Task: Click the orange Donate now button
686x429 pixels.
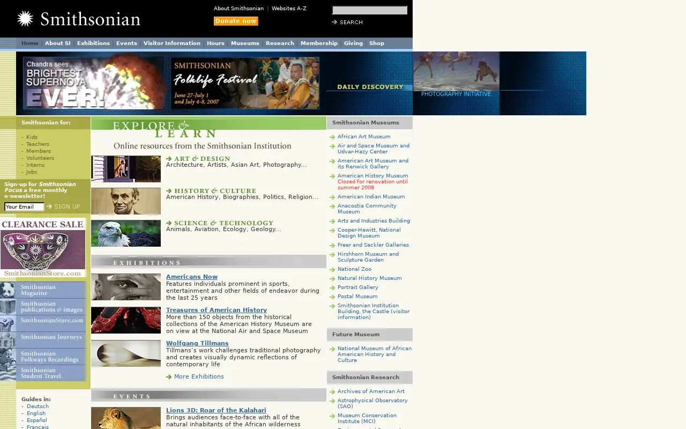Action: tap(236, 21)
